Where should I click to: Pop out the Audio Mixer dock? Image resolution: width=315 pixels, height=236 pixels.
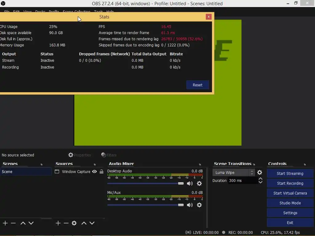point(200,165)
